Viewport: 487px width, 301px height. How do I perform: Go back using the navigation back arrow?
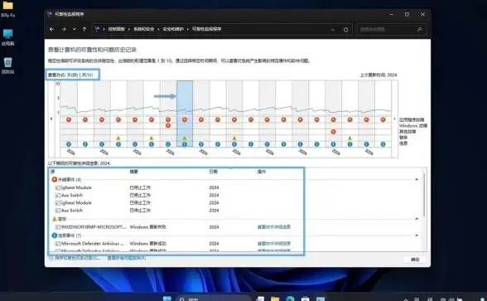51,29
